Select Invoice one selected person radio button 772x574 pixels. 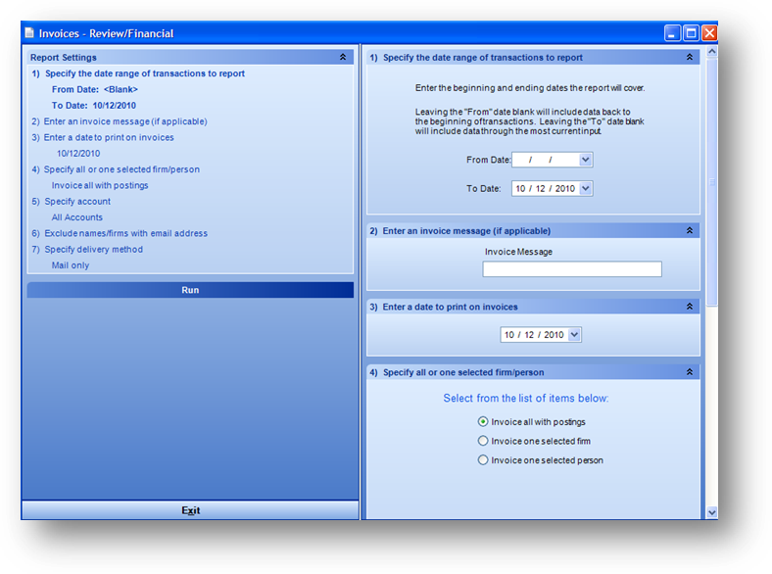pos(482,459)
